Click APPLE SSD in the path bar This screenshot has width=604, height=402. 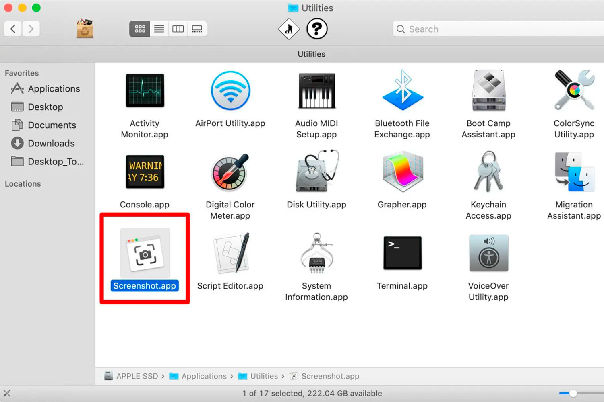coord(131,376)
